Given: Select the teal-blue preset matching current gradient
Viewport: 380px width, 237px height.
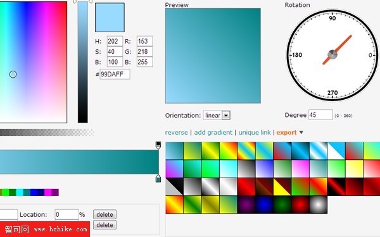Looking at the screenshot, I should point(174,150).
